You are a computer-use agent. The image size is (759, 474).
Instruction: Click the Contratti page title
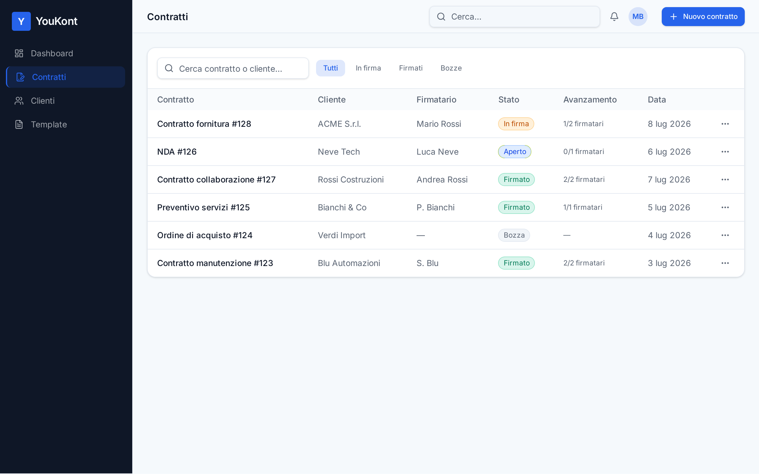point(168,17)
